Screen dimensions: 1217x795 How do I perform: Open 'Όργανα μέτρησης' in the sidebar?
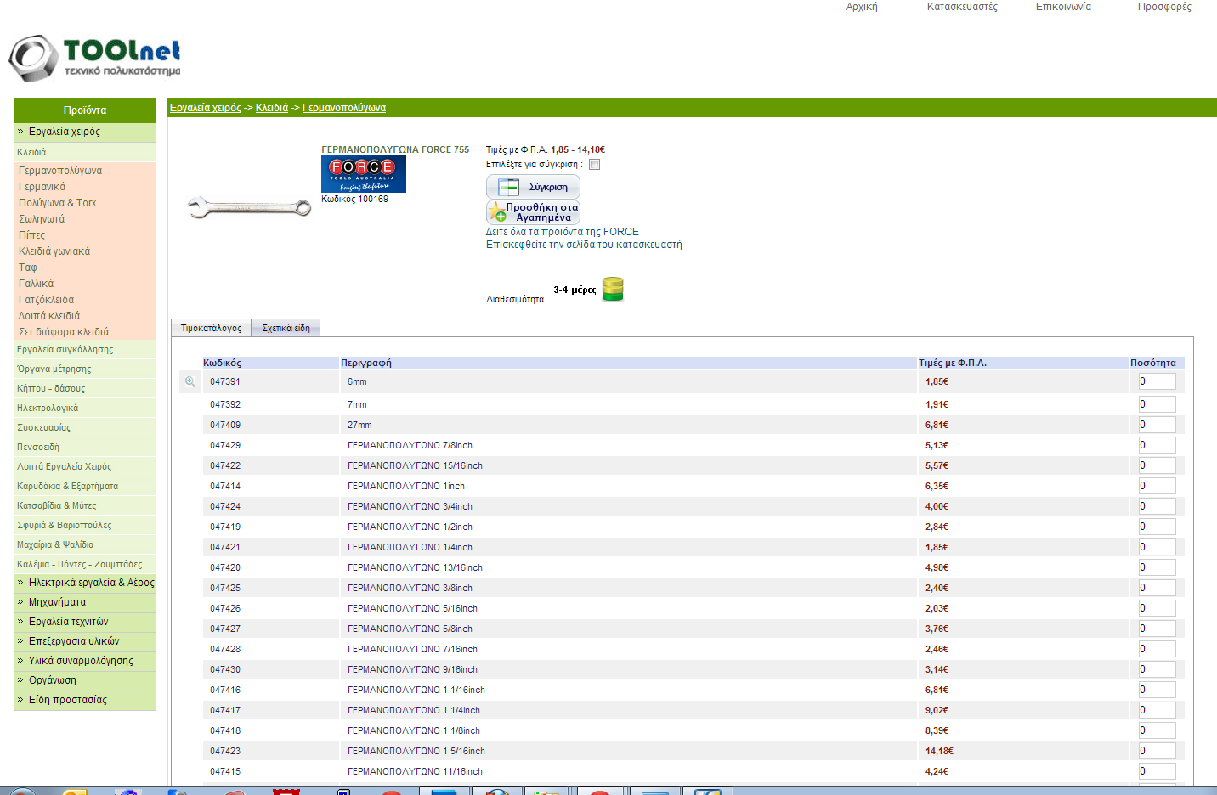54,369
